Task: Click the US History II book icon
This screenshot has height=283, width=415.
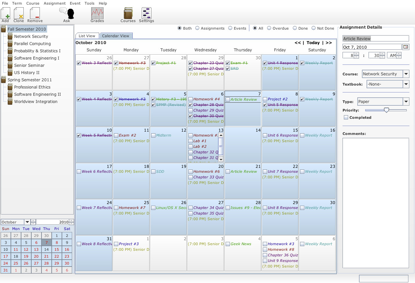Action: [x=10, y=73]
